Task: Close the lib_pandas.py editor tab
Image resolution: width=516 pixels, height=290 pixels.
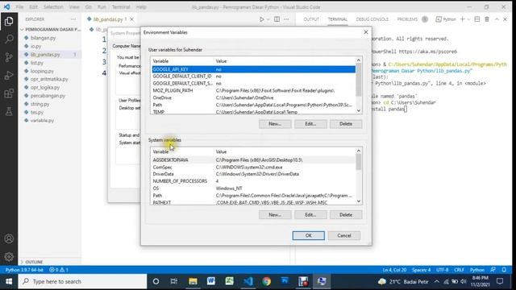Action: pos(131,19)
